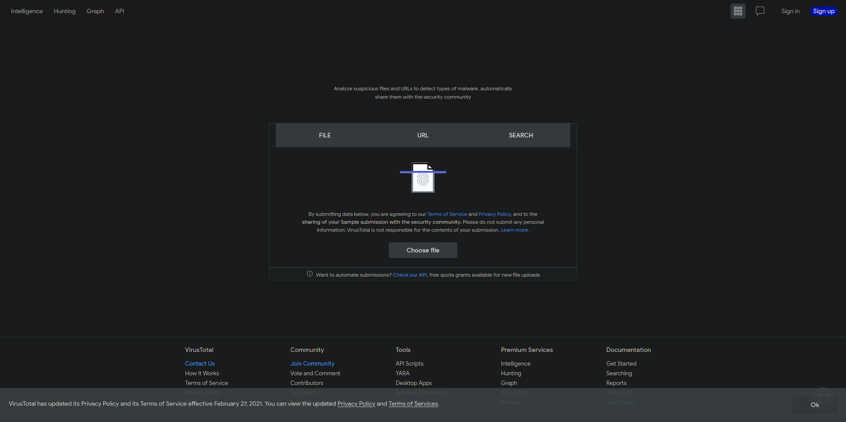Click the Sign up button

pyautogui.click(x=824, y=11)
